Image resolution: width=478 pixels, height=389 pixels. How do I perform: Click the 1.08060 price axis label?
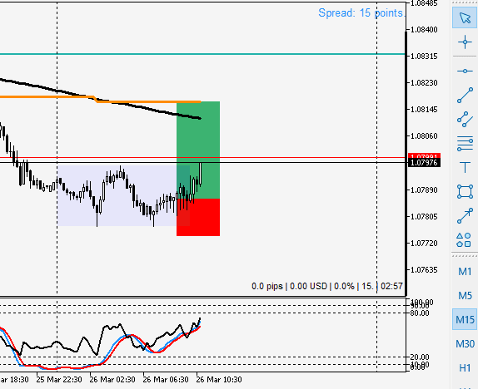[424, 136]
